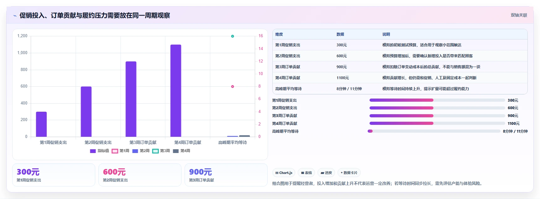Click the 1100元 cell in the table

(343, 78)
